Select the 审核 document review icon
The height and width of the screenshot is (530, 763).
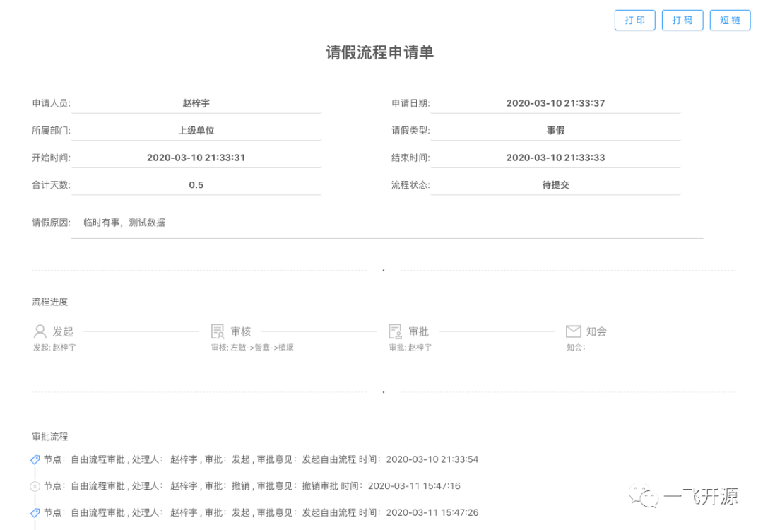[x=218, y=331]
